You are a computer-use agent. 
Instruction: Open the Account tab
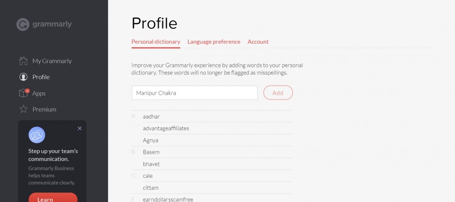click(x=258, y=41)
